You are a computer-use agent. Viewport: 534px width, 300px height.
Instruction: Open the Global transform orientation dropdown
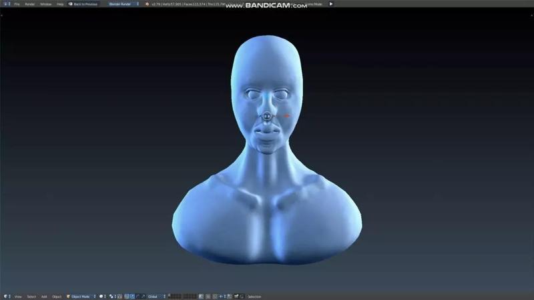pos(157,297)
